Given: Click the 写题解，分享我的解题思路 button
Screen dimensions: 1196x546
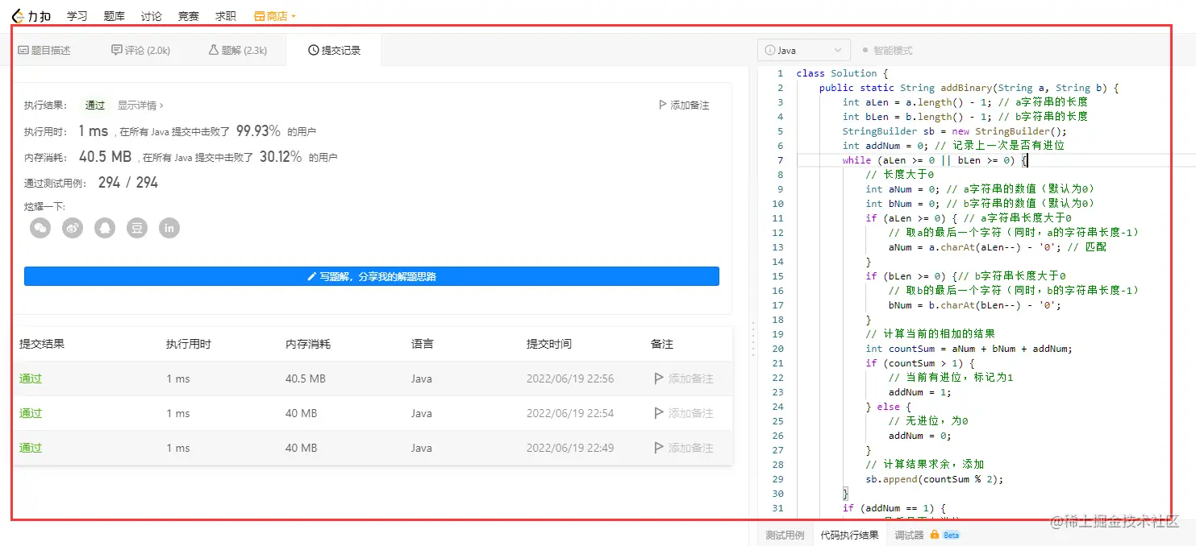Looking at the screenshot, I should pyautogui.click(x=372, y=275).
